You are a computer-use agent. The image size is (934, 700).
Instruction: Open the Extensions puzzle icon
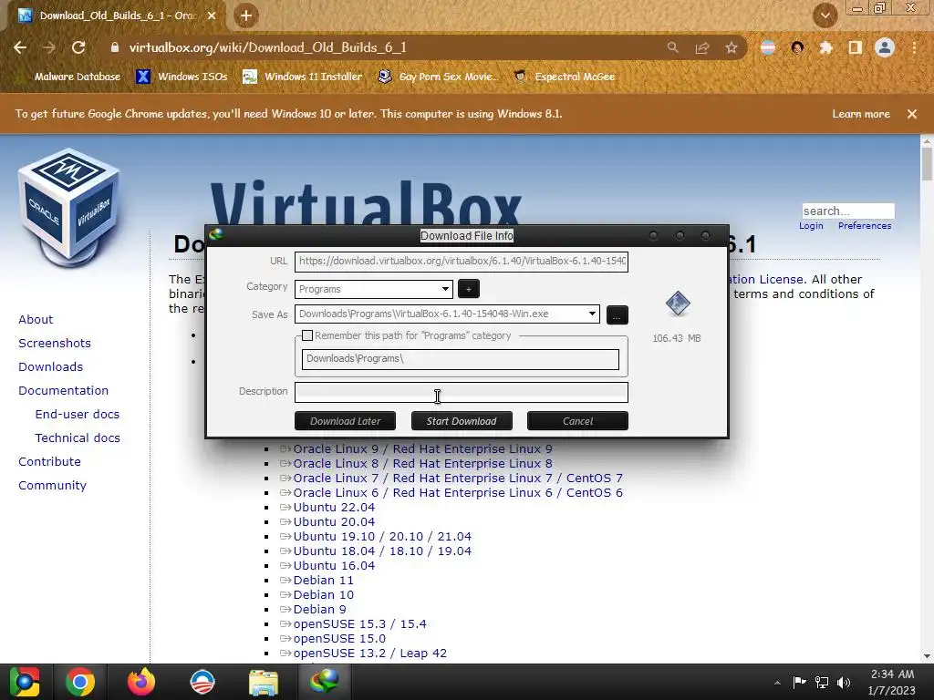point(825,47)
